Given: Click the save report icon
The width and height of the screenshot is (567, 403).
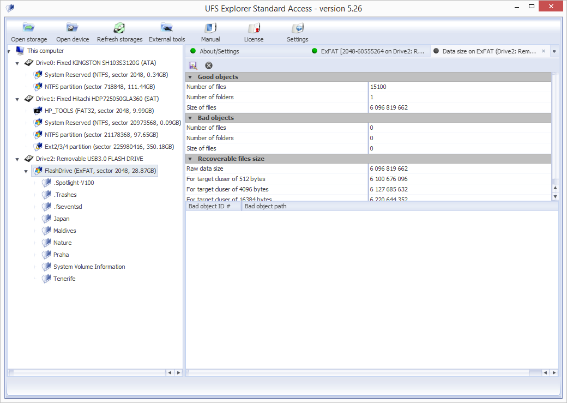Looking at the screenshot, I should tap(194, 65).
